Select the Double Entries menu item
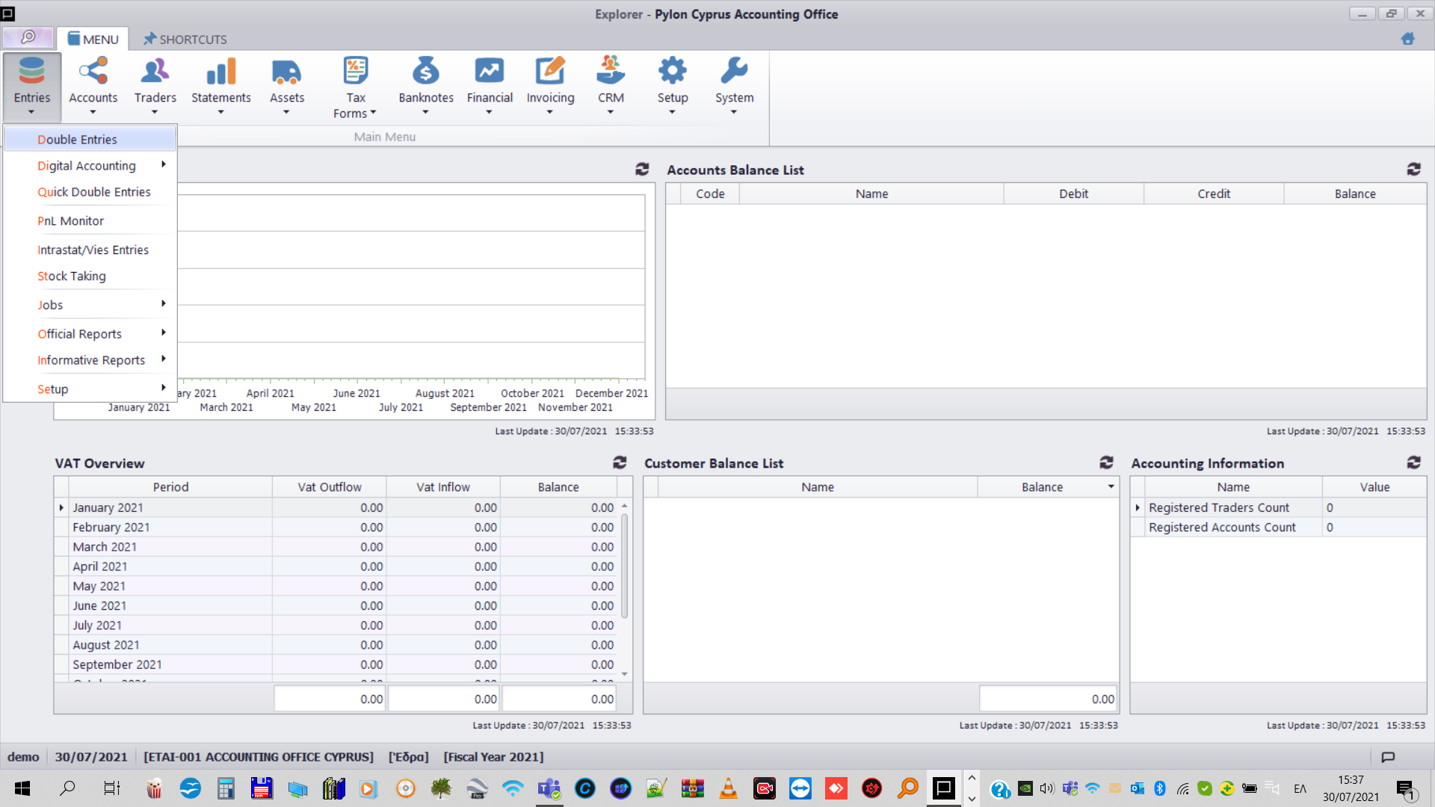The image size is (1435, 807). (78, 140)
